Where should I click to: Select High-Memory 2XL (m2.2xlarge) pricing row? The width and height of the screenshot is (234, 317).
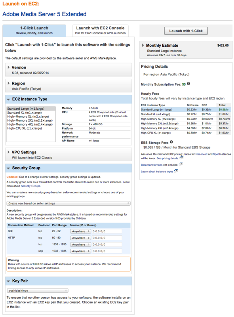186,124
